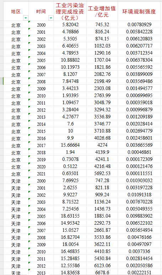Click cell with value 0.00476166

coord(139,237)
